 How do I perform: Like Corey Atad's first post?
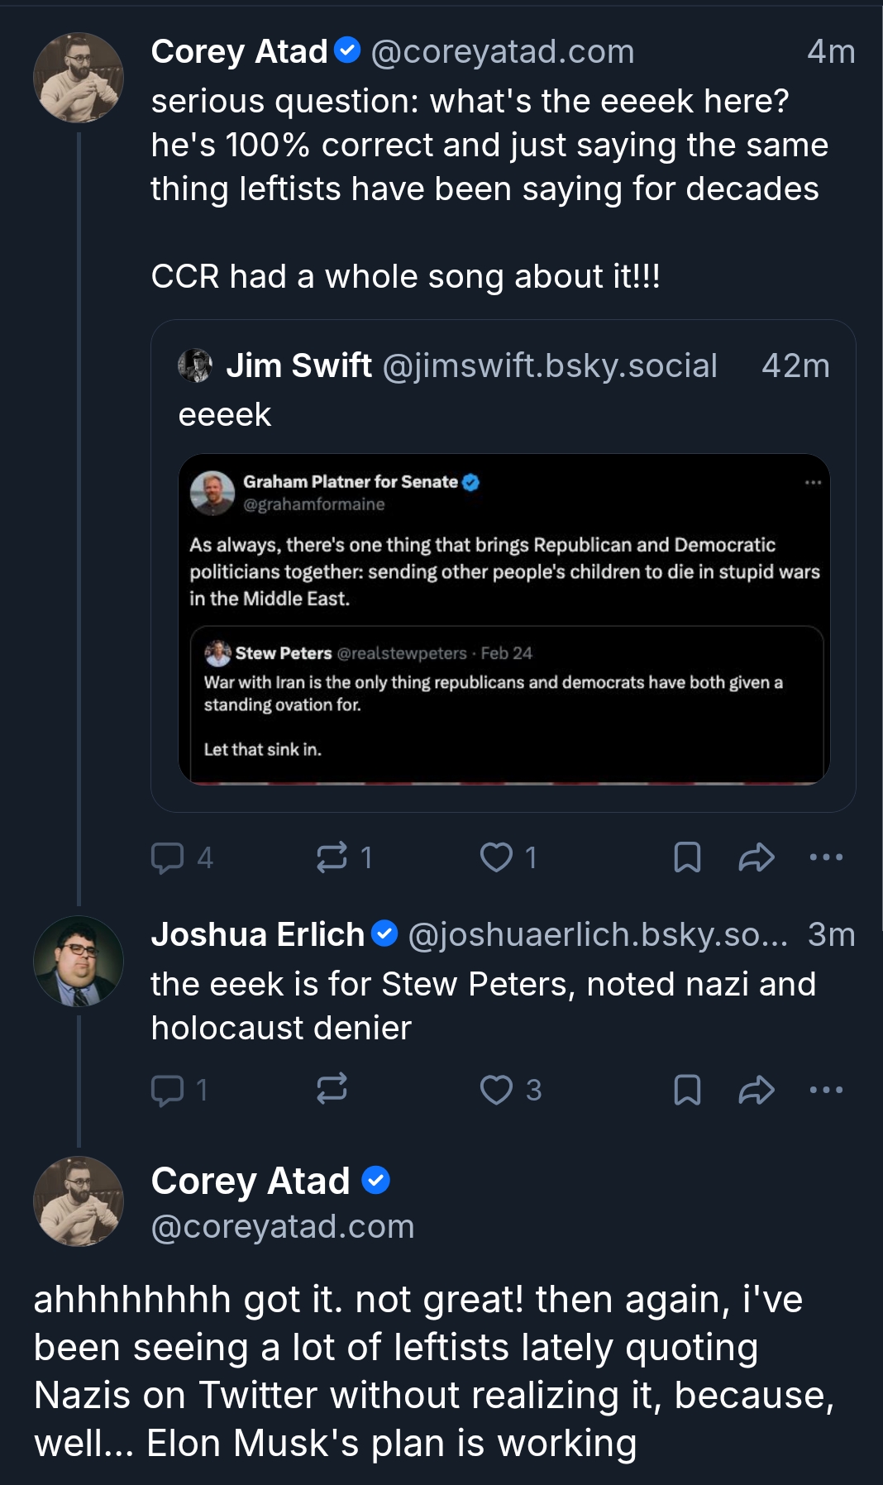coord(496,857)
